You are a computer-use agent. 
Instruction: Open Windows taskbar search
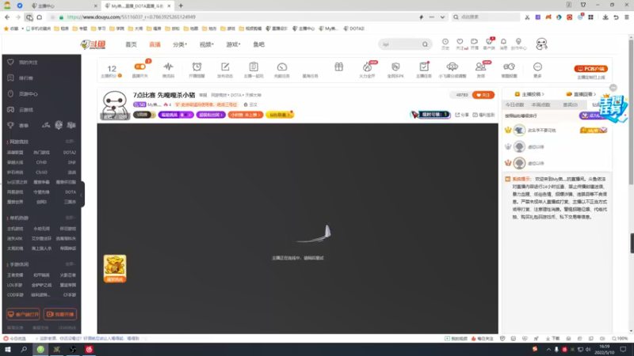pyautogui.click(x=24, y=350)
